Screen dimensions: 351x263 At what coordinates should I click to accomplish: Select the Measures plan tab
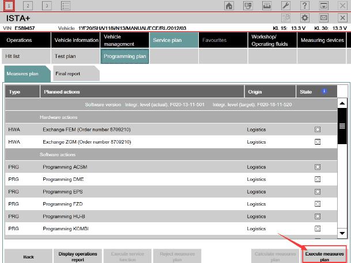27,74
